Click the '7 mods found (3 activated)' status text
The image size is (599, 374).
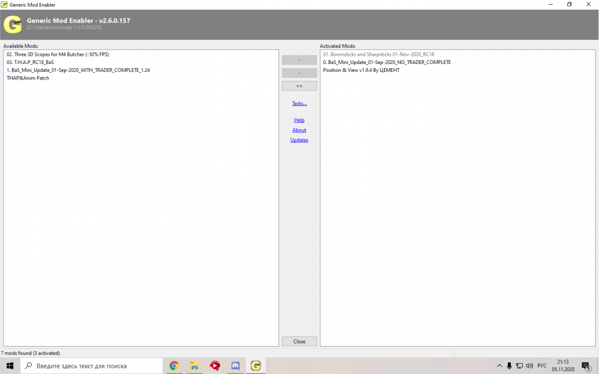click(x=30, y=353)
